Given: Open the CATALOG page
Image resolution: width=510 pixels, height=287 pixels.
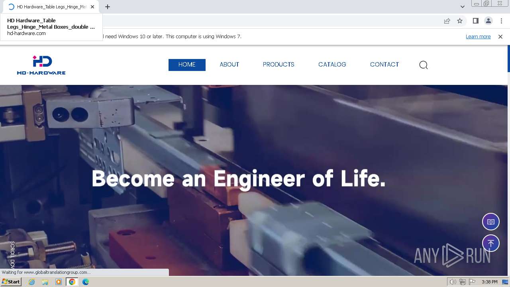Looking at the screenshot, I should 332,65.
